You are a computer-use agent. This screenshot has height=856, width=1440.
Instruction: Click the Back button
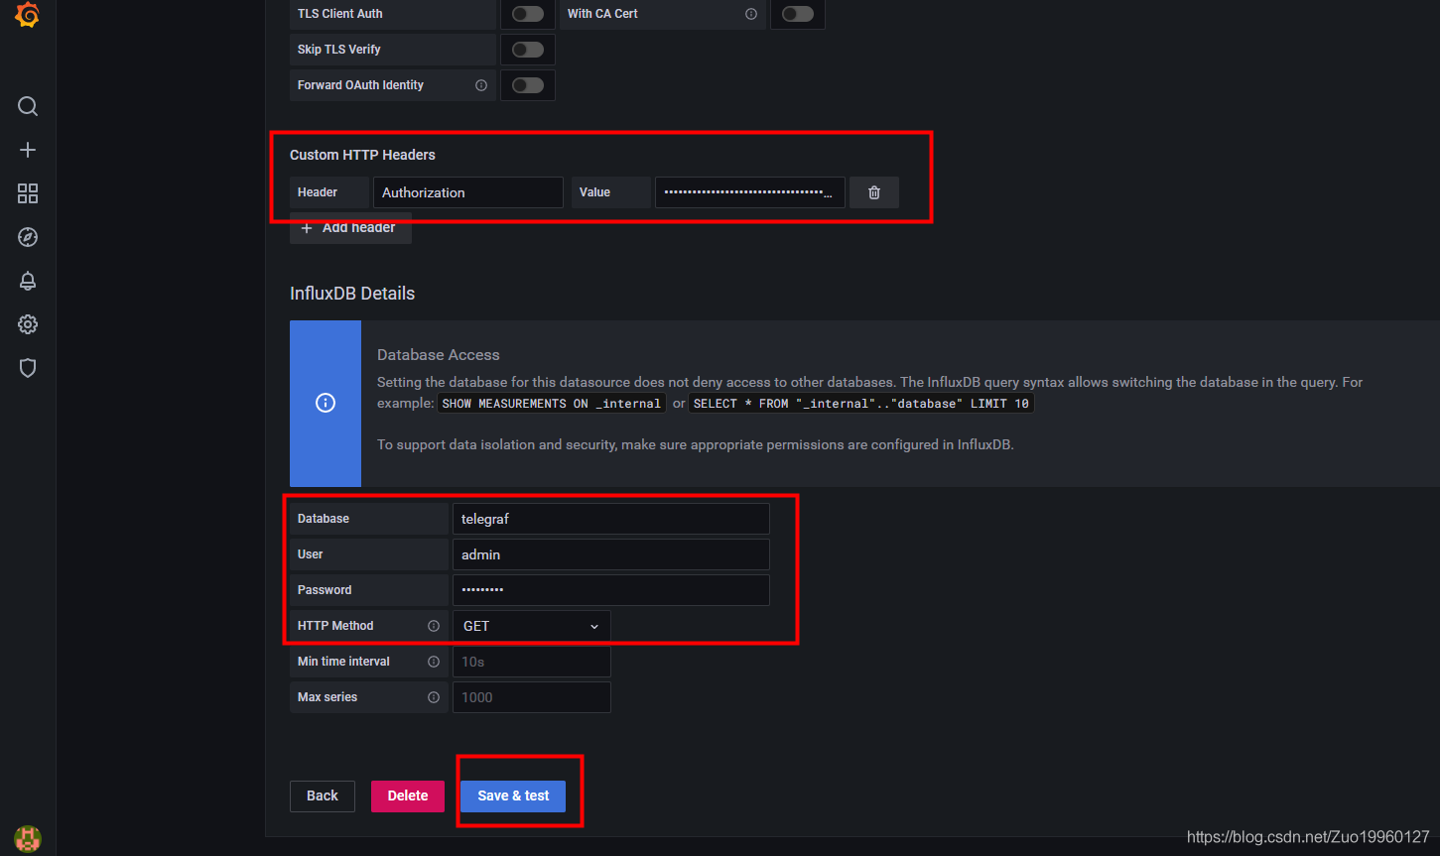[x=323, y=795]
